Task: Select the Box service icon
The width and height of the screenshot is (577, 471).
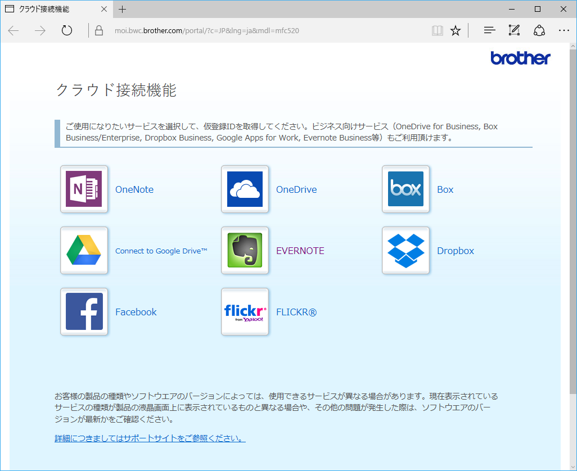Action: point(405,189)
